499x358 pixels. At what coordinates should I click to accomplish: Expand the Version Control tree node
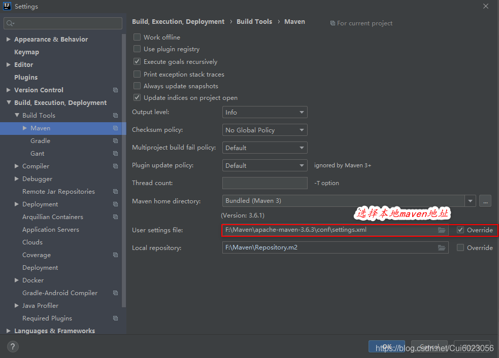(x=9, y=90)
